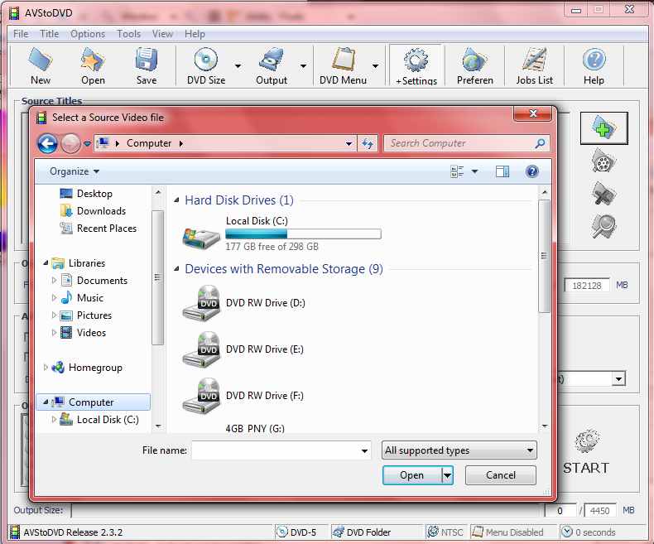Click the magnifier preview icon in AVStoDVD
The height and width of the screenshot is (544, 654).
[x=604, y=226]
